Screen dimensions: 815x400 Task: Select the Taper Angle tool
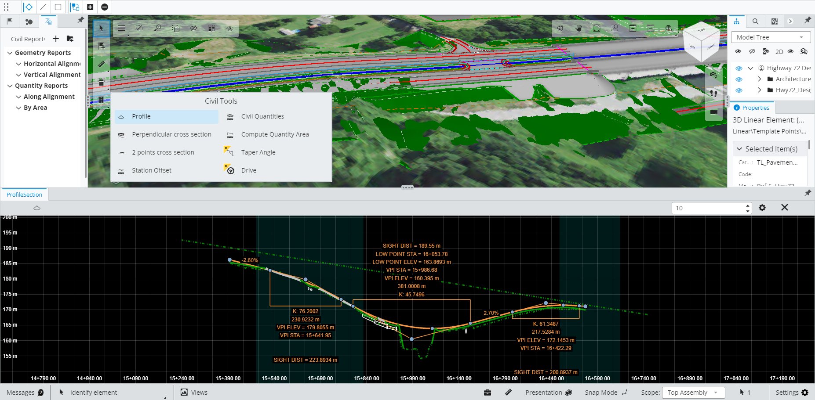click(x=258, y=152)
